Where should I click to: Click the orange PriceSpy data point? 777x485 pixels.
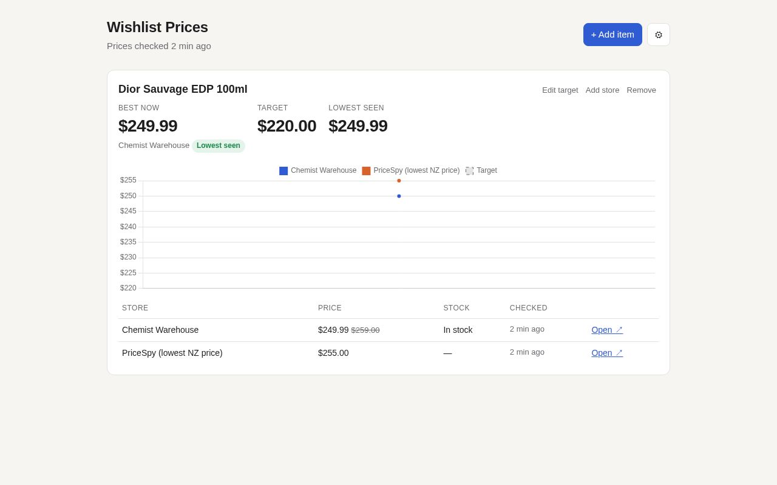tap(399, 181)
